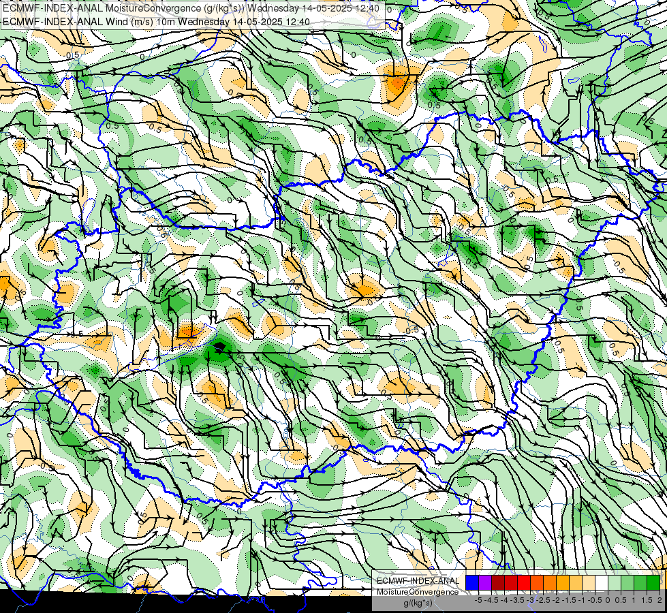Screen dimensions: 667x613
Task: Click the amber swatch between -2 and -1.5
Action: (563, 582)
